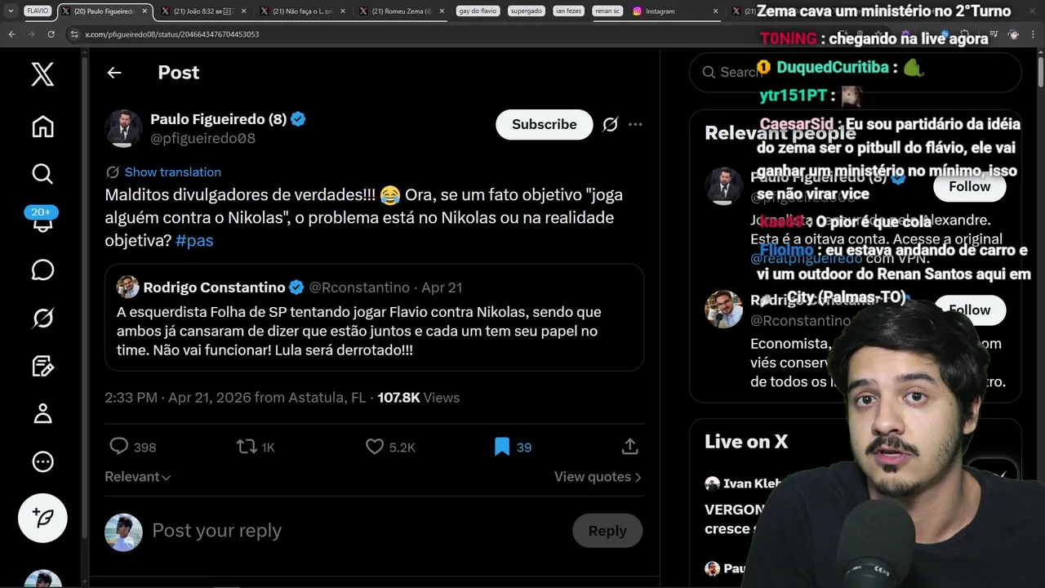Viewport: 1045px width, 588px height.
Task: Click the repost icon on the post
Action: click(246, 447)
